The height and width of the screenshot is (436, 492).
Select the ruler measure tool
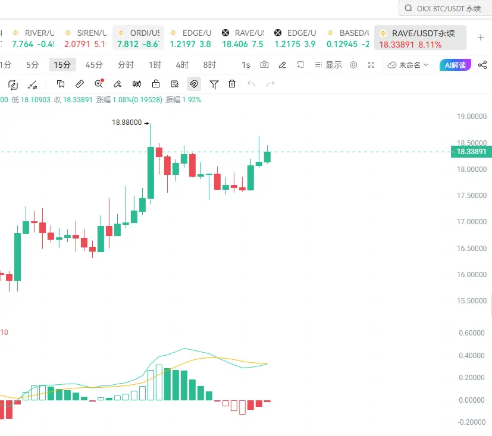coord(80,84)
